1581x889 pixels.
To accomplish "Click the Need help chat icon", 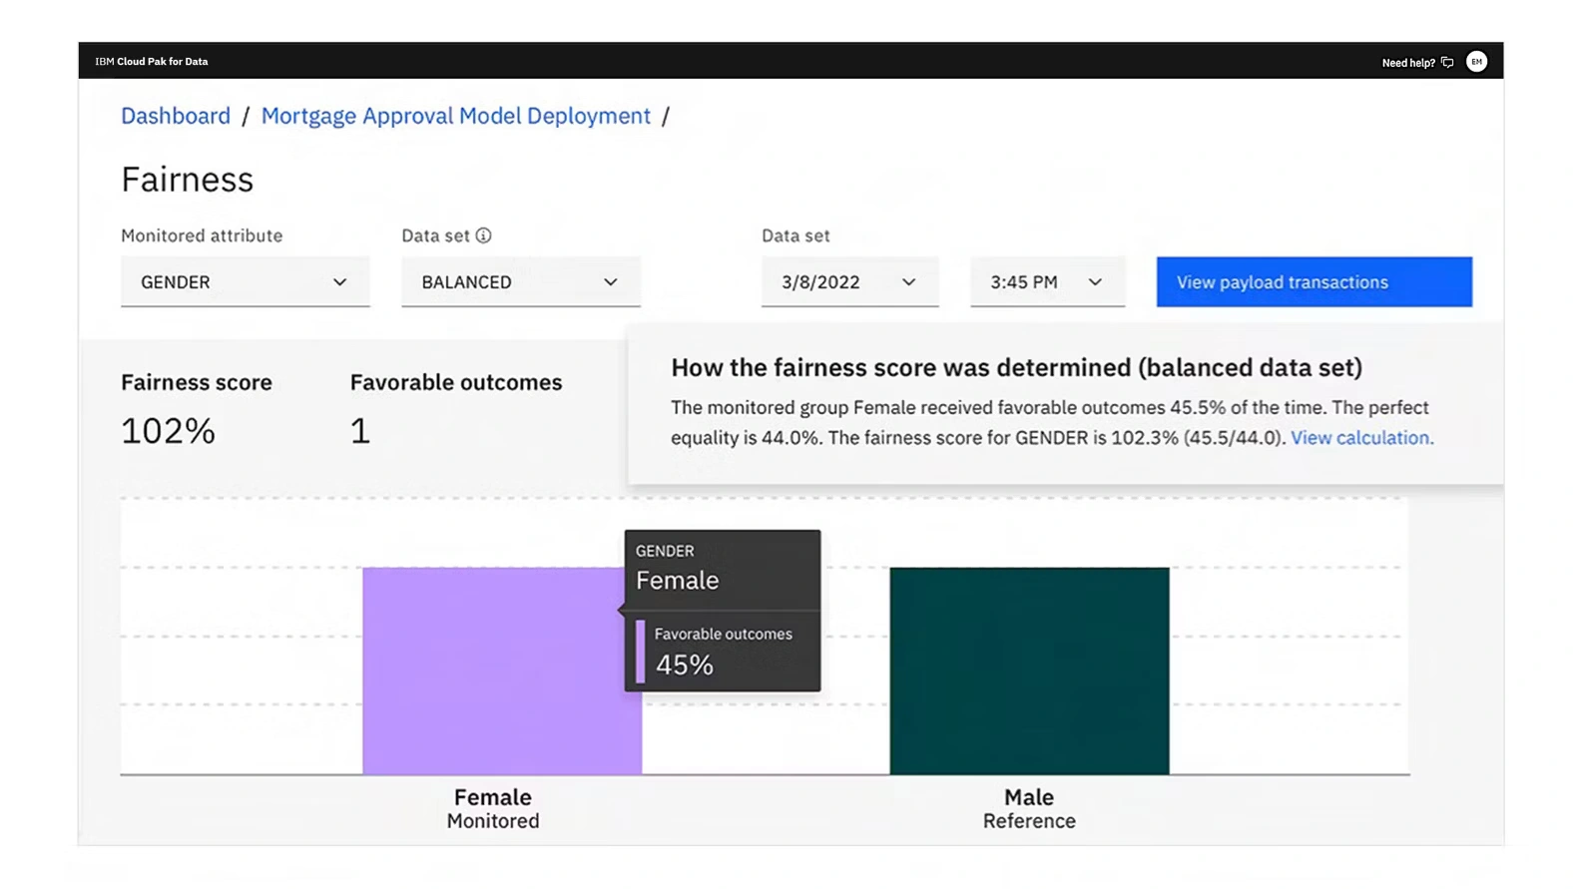I will (1447, 62).
